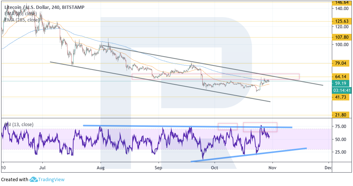353x186 pixels.
Task: Click the 03:14:41 candle countdown timer
Action: 341,90
